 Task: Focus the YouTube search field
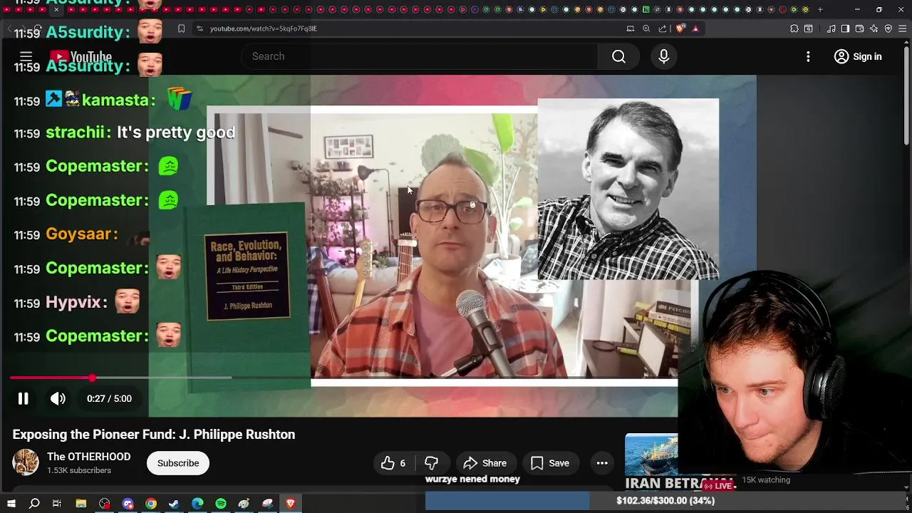[x=419, y=56]
